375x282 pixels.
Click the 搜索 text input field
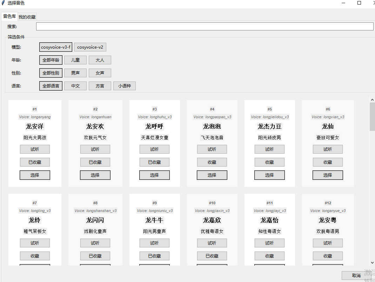pos(205,27)
